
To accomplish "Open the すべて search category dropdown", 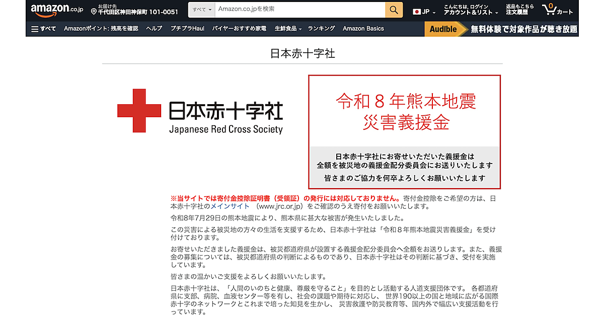I will [202, 10].
